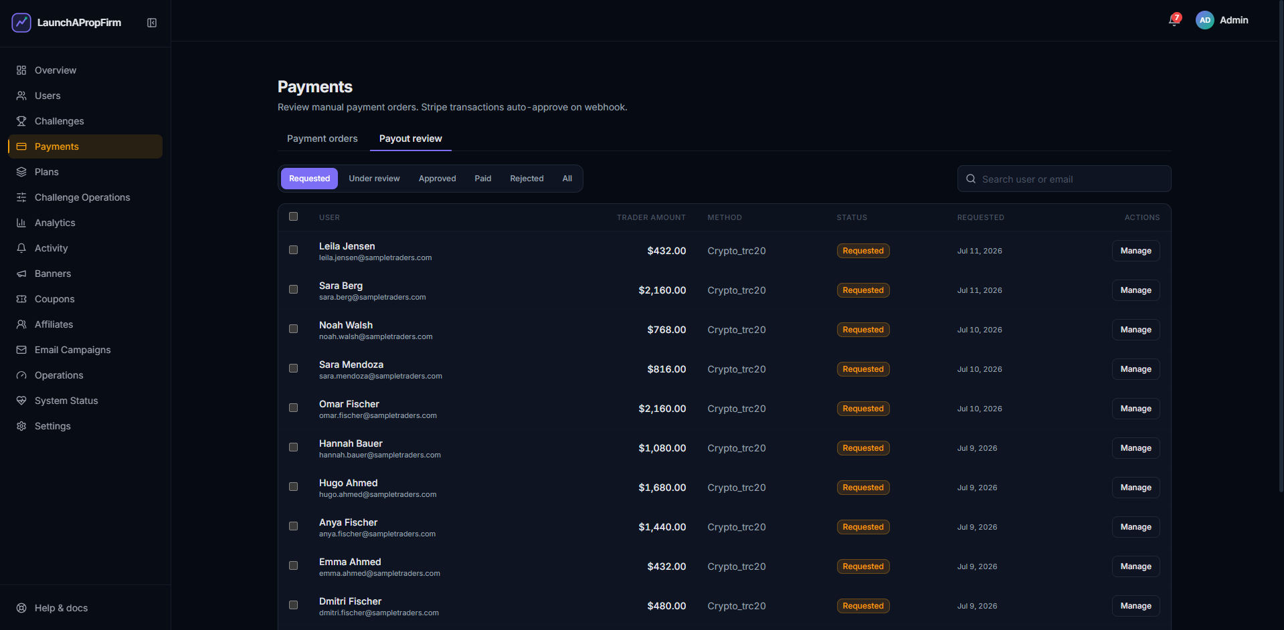Check the Leila Jensen row checkbox
1284x630 pixels.
(293, 249)
